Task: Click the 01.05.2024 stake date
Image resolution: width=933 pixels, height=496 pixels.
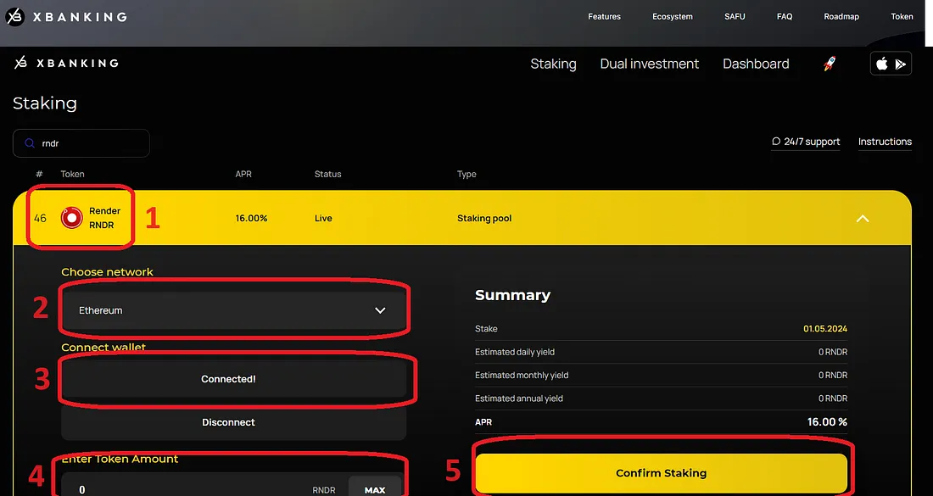Action: point(825,329)
